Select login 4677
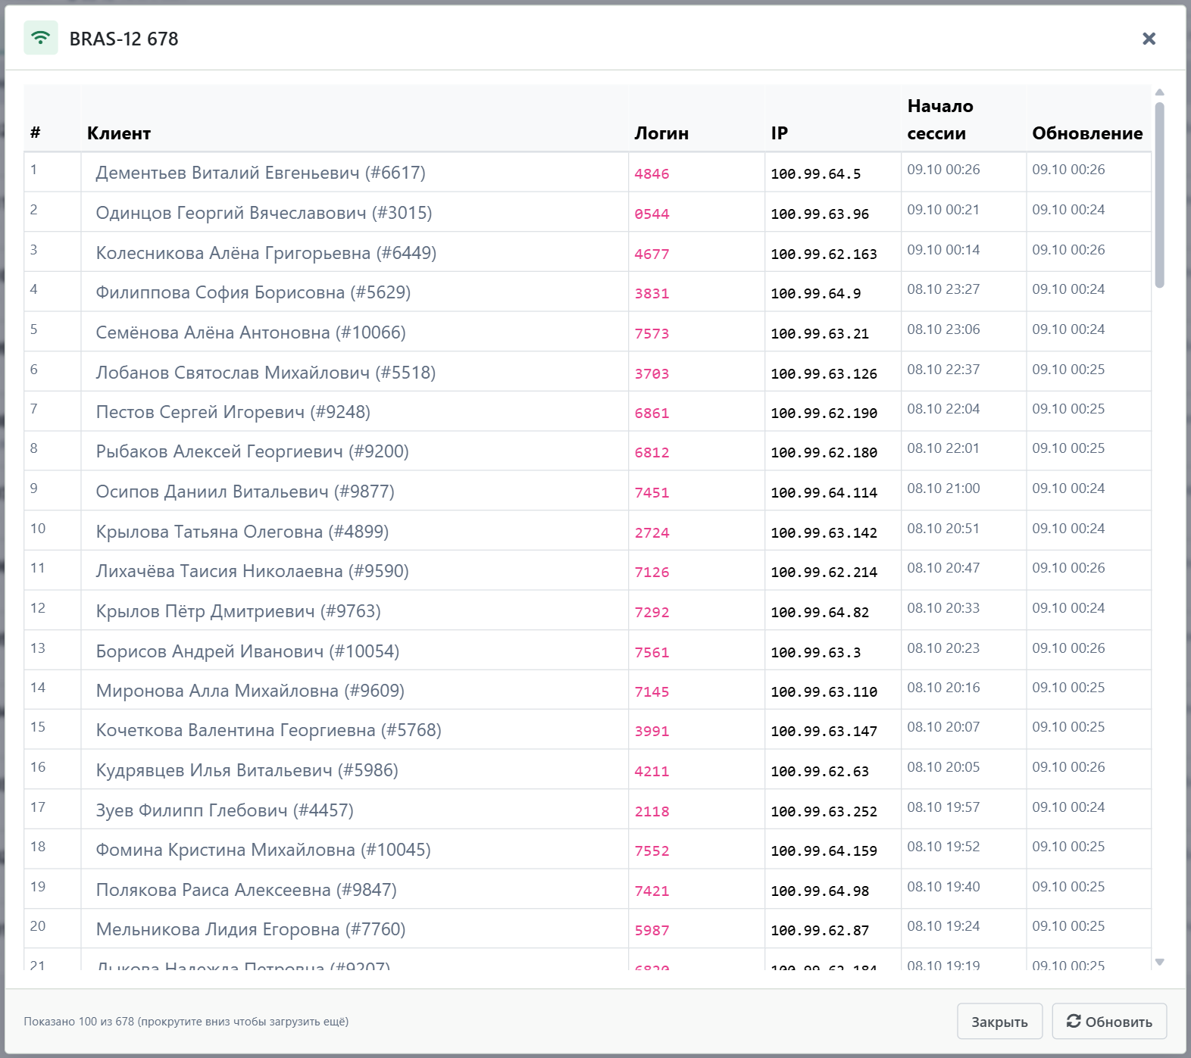Image resolution: width=1191 pixels, height=1058 pixels. 652,254
